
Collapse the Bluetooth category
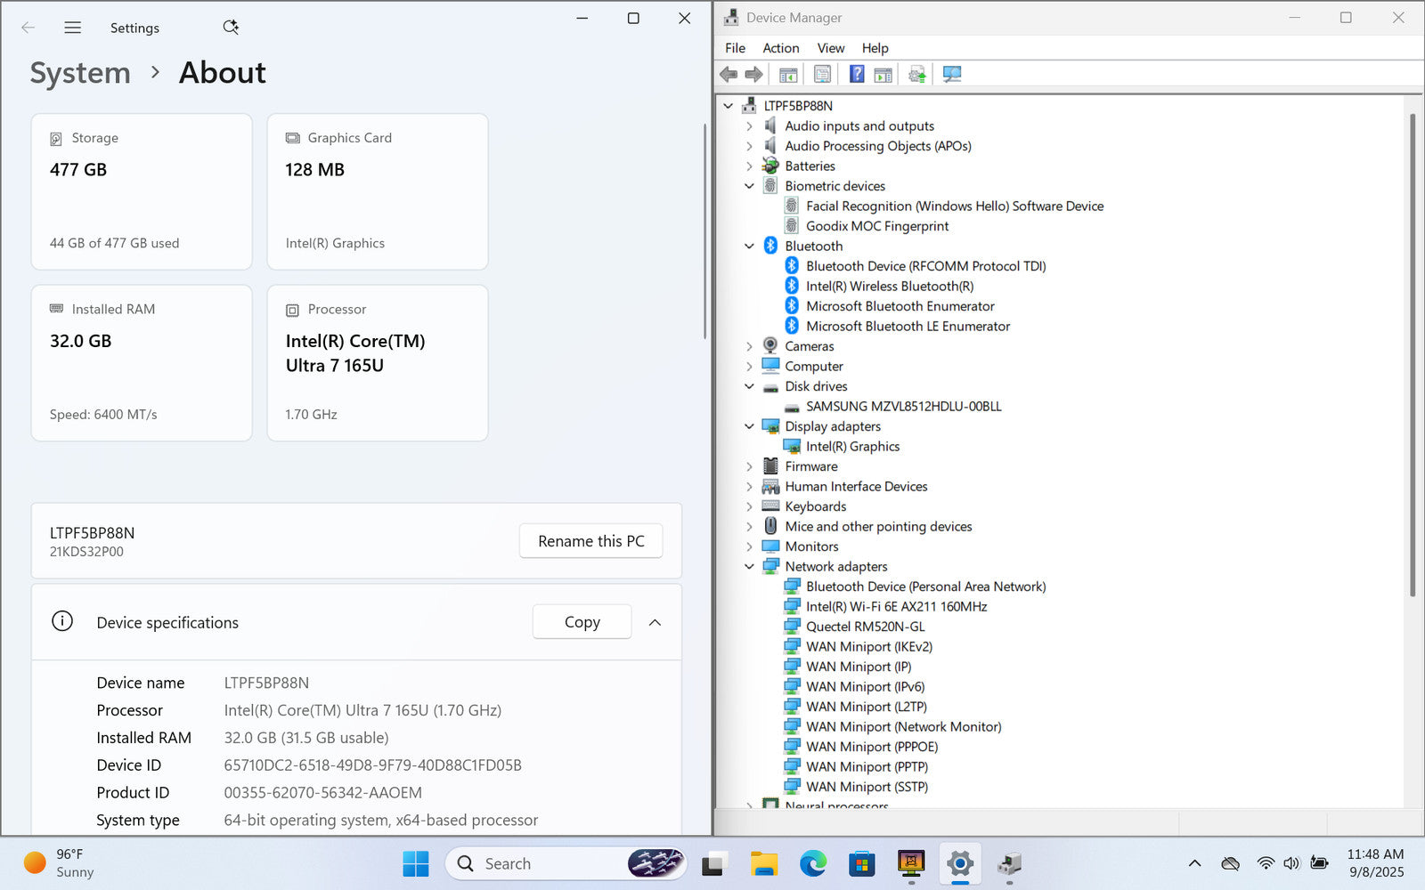click(x=750, y=247)
